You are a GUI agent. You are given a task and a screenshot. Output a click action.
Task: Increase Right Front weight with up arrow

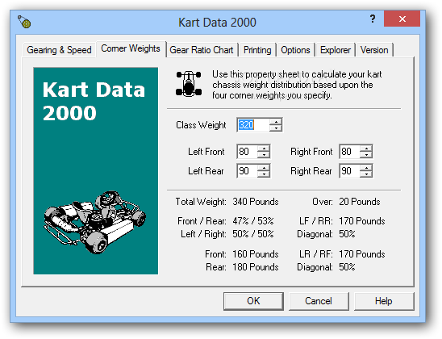[x=366, y=149]
